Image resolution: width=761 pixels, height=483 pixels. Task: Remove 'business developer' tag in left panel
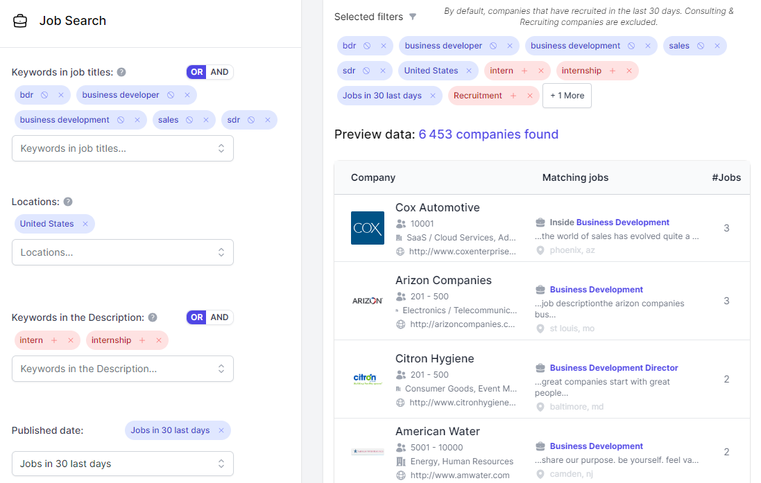click(187, 95)
